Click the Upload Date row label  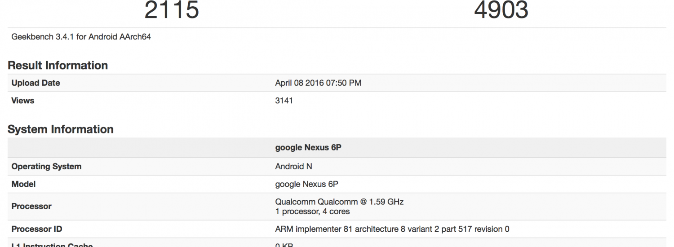tap(35, 83)
